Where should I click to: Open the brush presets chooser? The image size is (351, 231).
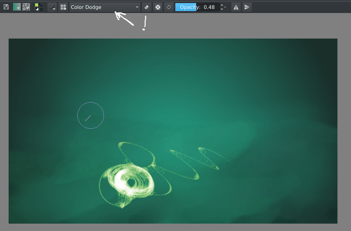(x=63, y=7)
